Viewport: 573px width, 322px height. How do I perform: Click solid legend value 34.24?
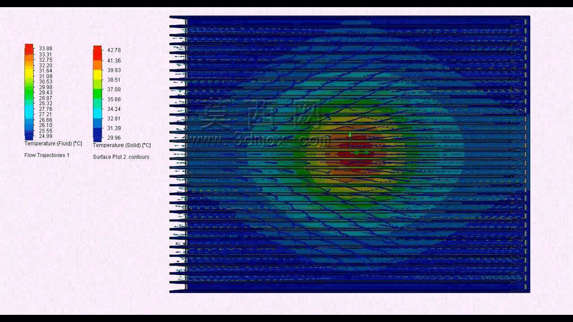pyautogui.click(x=114, y=109)
